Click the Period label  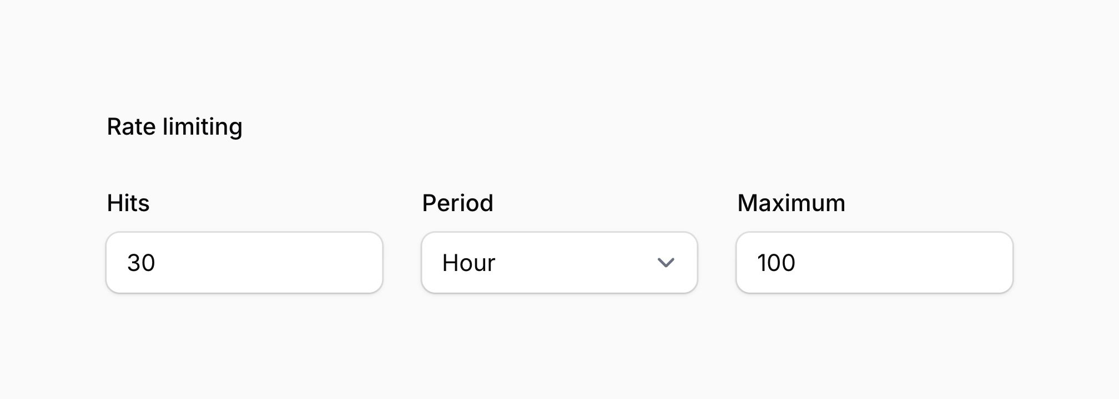click(x=457, y=203)
